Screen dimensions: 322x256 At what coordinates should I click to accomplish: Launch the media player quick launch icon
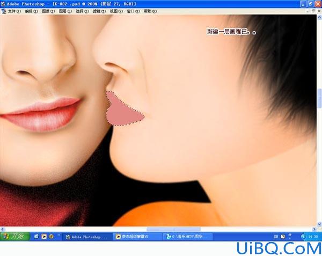[44, 237]
